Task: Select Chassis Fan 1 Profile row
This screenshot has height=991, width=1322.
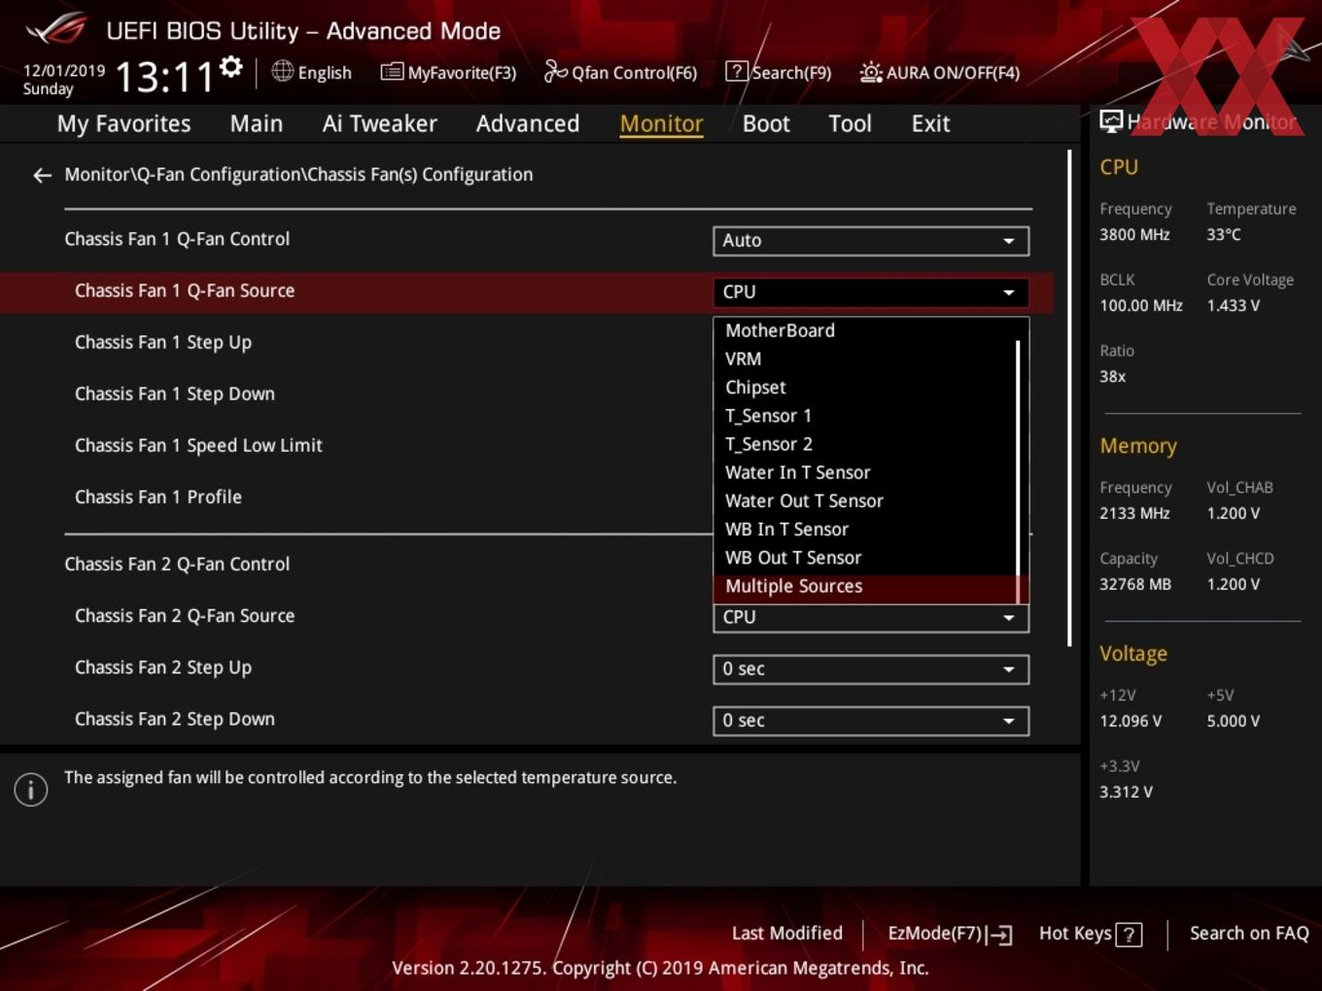Action: (x=158, y=497)
